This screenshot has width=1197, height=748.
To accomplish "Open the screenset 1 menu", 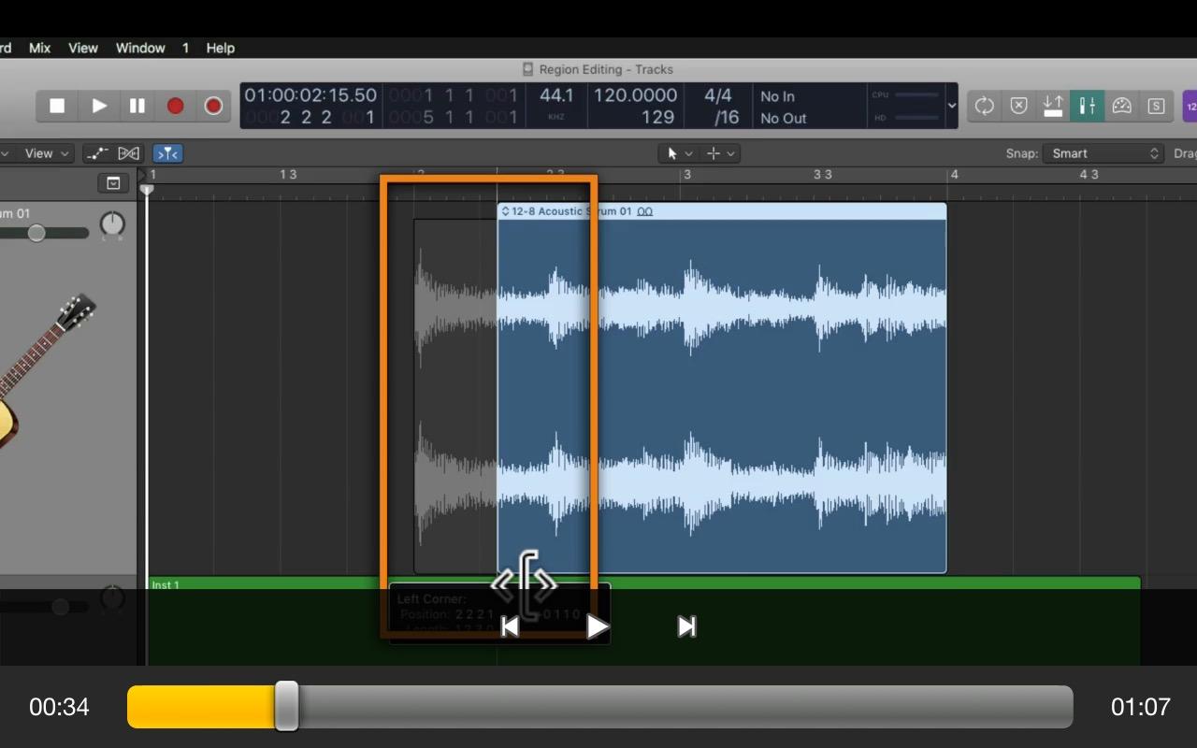I will 185,48.
